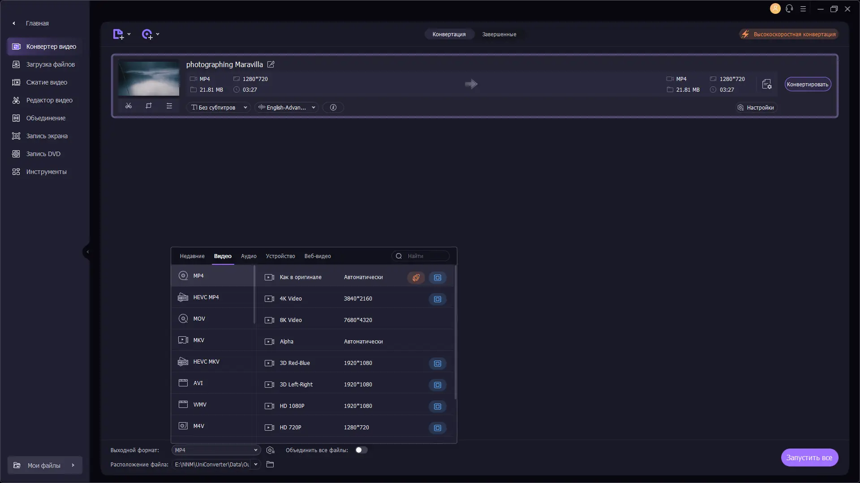860x483 pixels.
Task: Click the pencil icon to rename video
Action: [x=271, y=64]
